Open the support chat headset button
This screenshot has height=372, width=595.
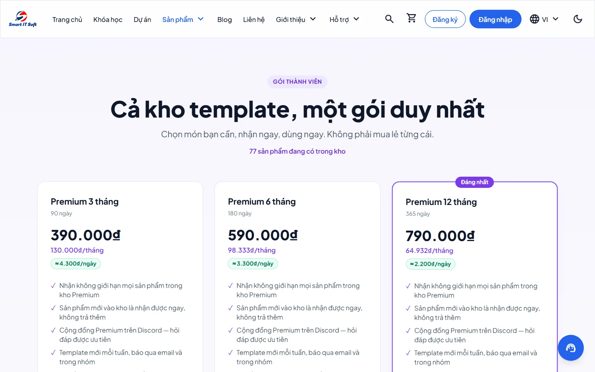pyautogui.click(x=571, y=348)
